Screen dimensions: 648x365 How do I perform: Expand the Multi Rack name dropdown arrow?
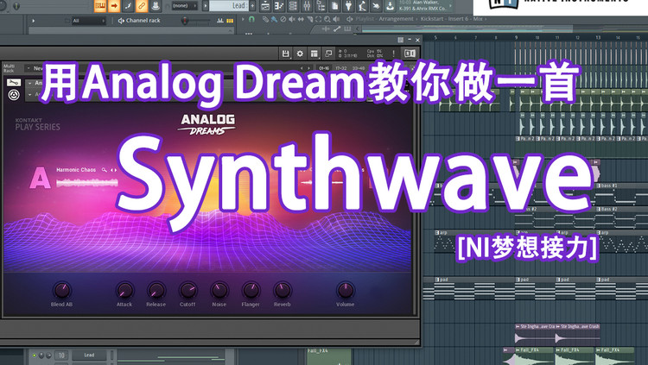(29, 68)
